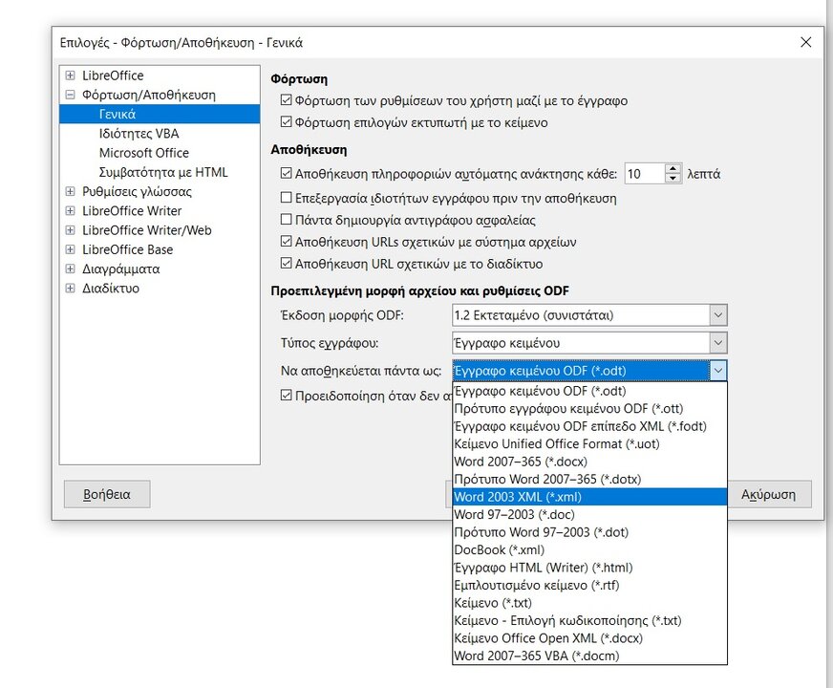The height and width of the screenshot is (688, 833).
Task: Select Word 2007–365 VBA (*.docm) option
Action: click(x=589, y=656)
